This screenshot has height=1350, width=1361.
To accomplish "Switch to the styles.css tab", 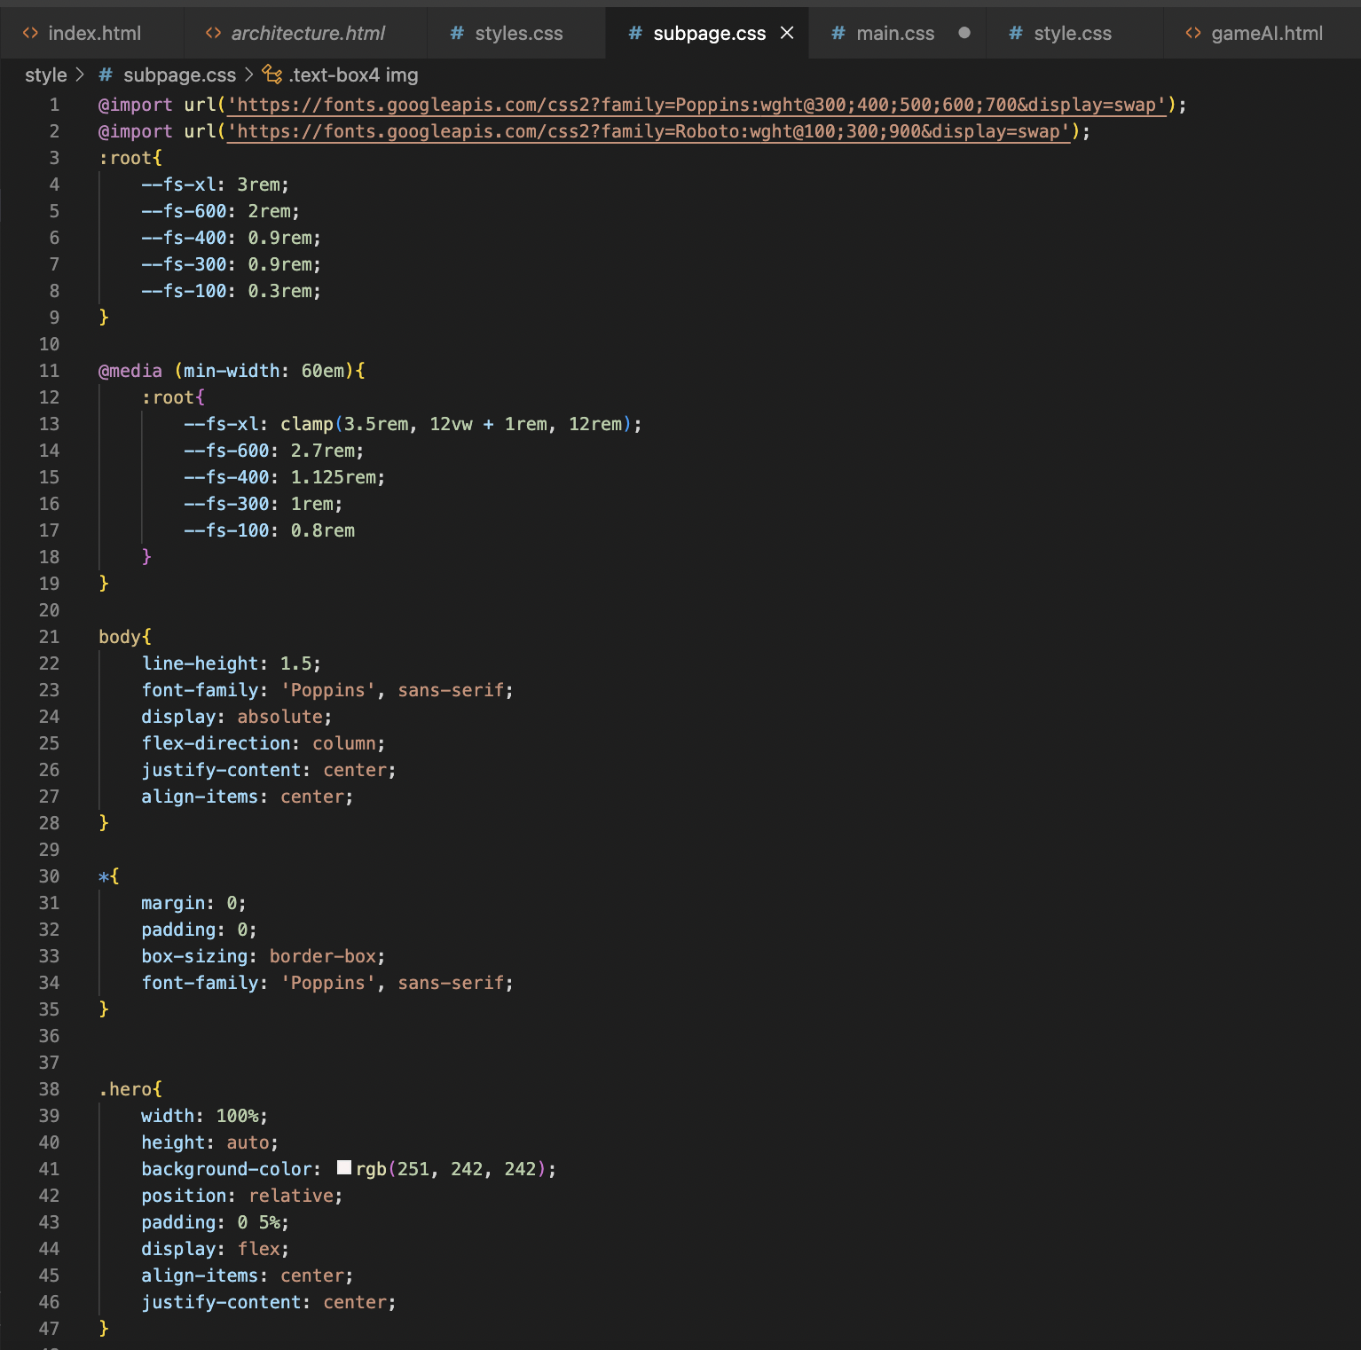I will coord(517,33).
